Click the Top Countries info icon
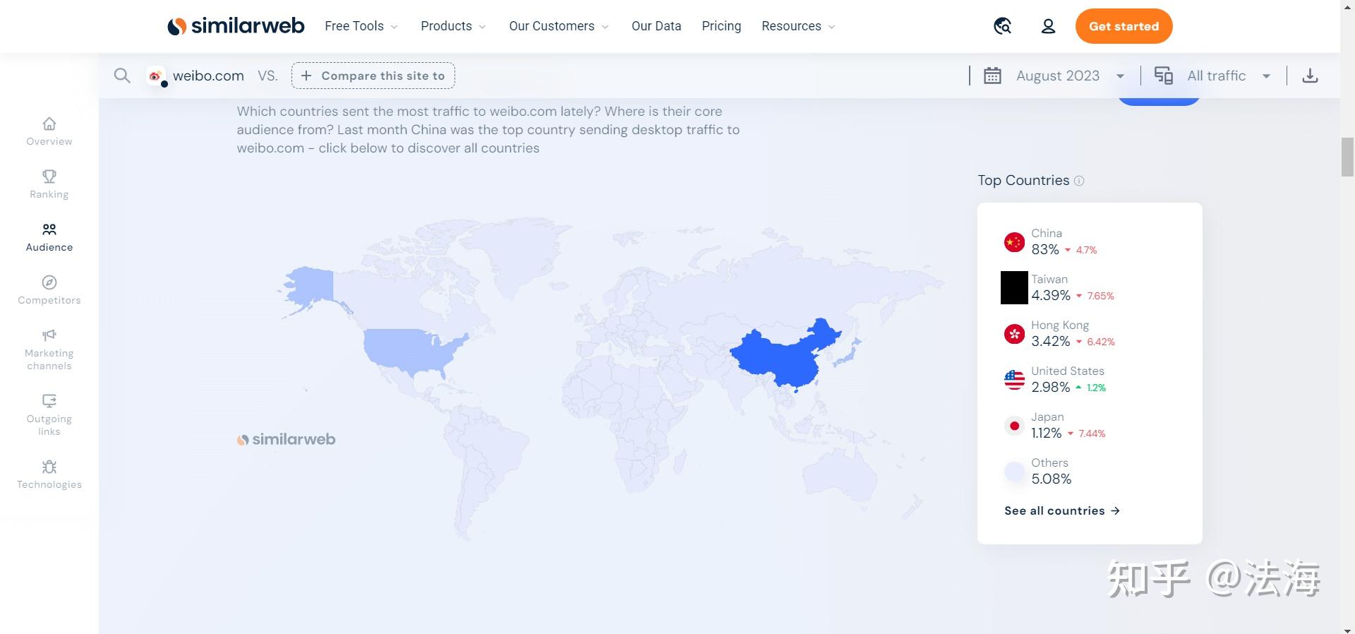1355x634 pixels. 1079,181
